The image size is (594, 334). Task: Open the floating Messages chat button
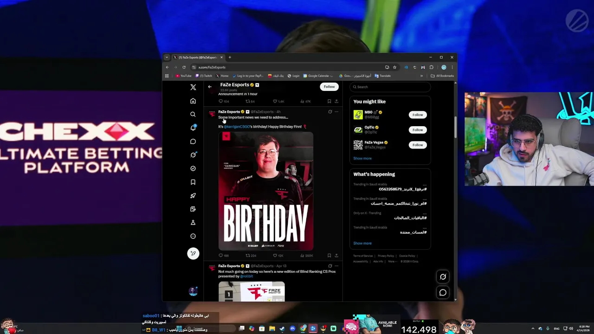tap(443, 293)
